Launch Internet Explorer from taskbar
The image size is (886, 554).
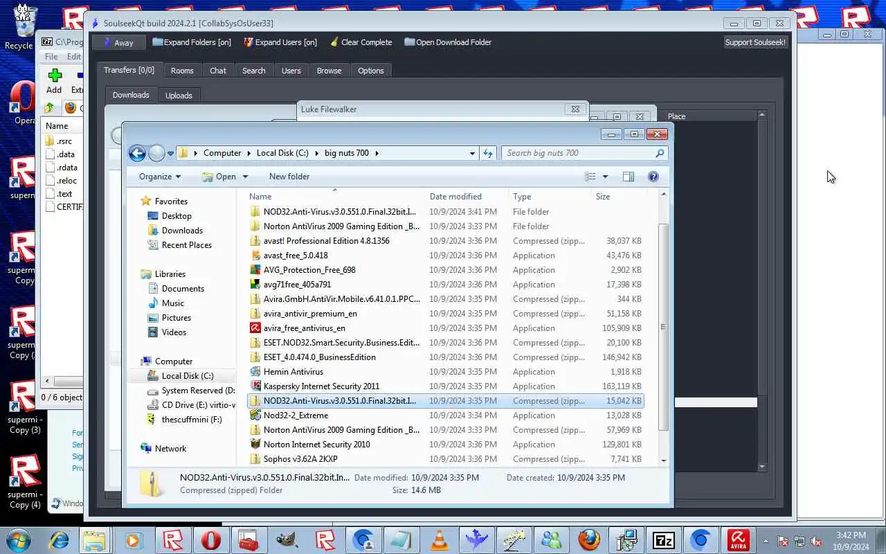click(58, 540)
